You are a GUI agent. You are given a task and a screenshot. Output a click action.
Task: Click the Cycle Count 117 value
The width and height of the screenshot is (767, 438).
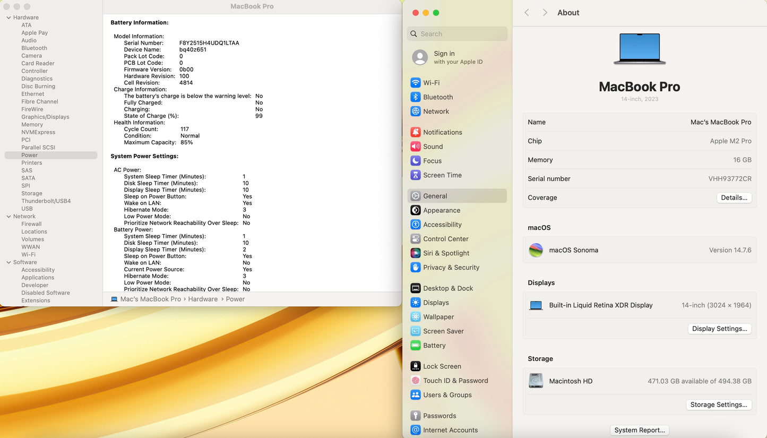coord(185,129)
